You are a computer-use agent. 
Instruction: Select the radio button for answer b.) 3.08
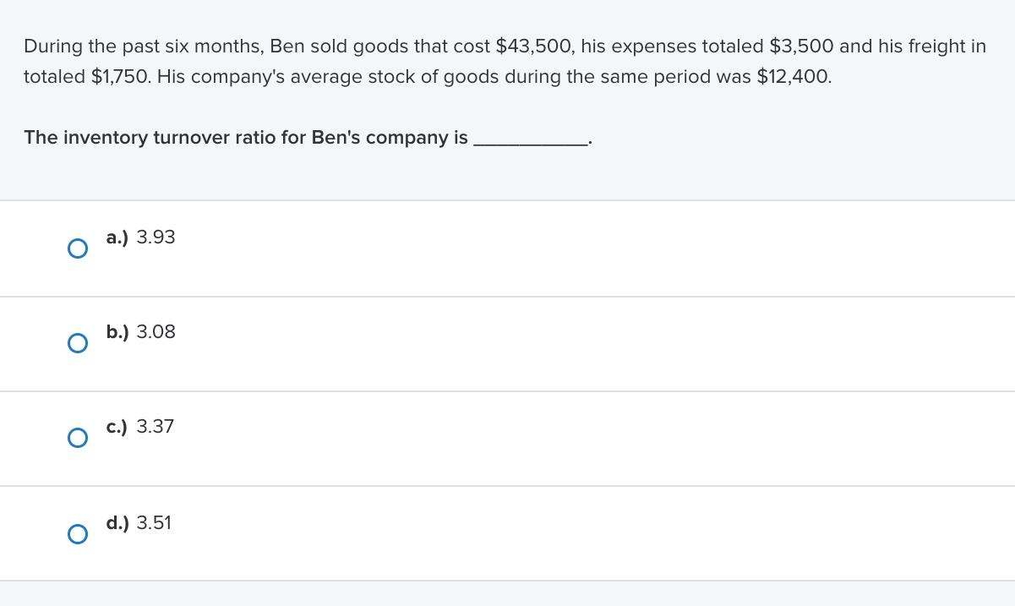pos(78,343)
